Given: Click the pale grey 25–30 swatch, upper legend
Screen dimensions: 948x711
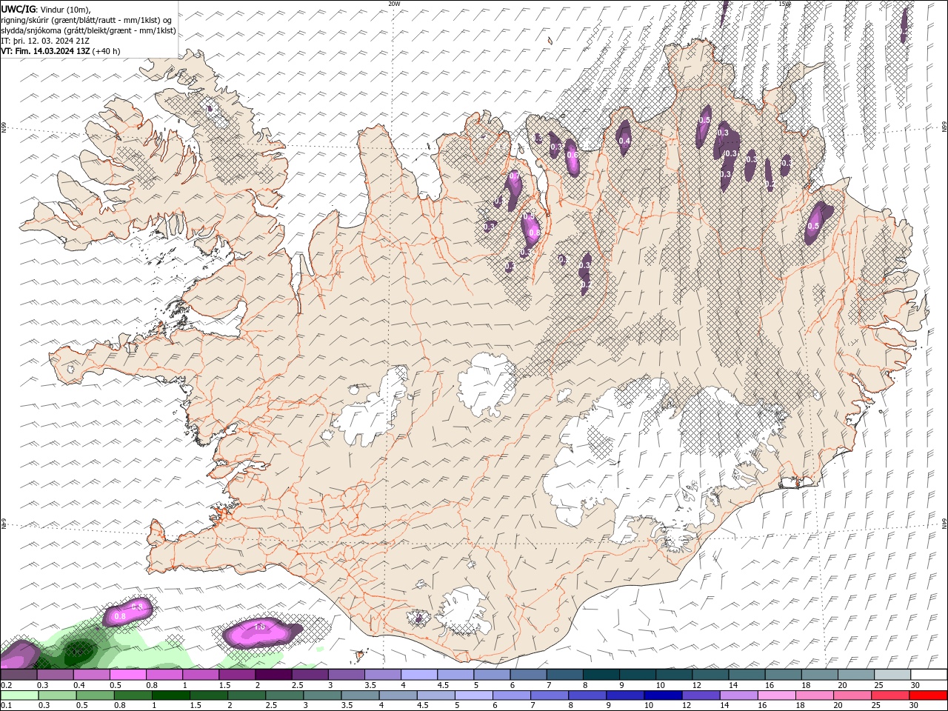Looking at the screenshot, I should [x=892, y=675].
